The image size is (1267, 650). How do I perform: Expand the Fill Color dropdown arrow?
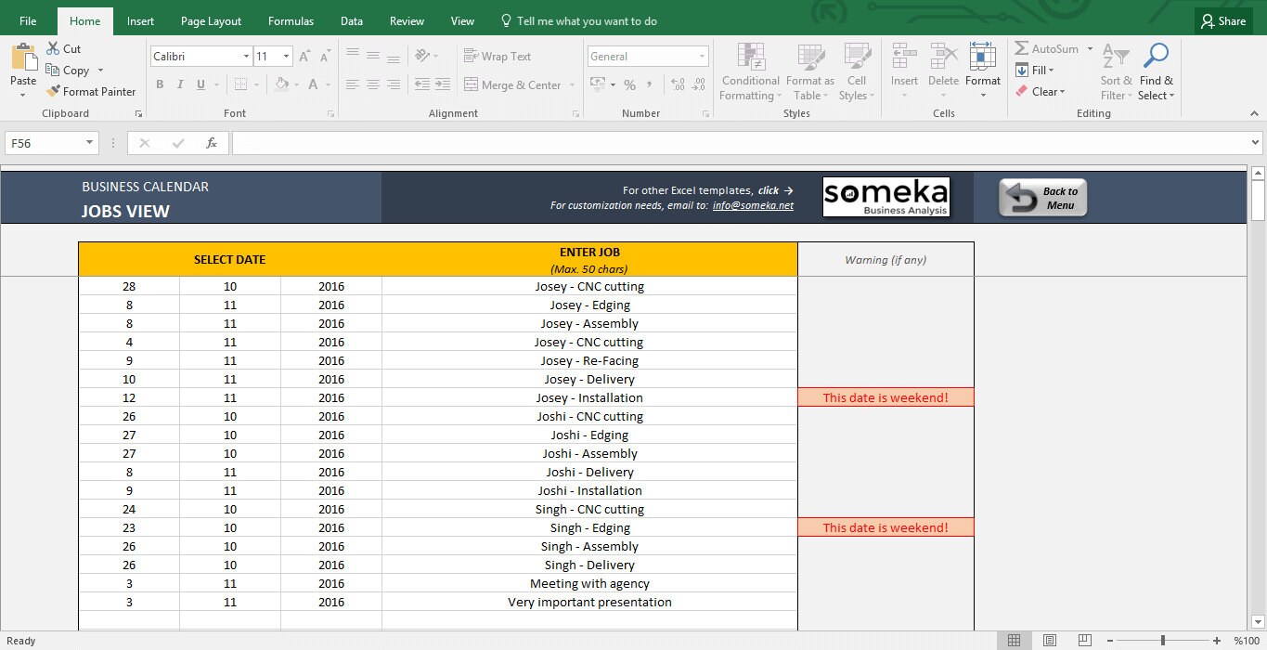297,85
